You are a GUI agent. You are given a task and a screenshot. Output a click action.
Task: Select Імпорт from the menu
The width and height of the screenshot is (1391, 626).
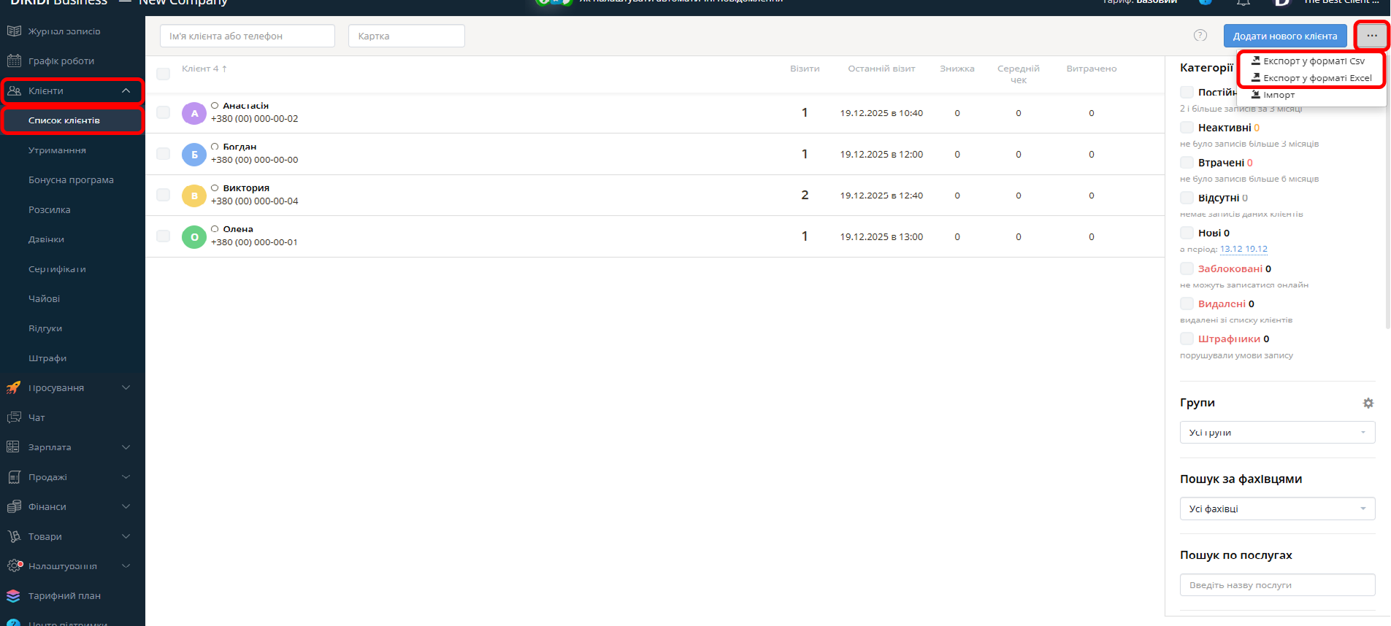click(x=1279, y=95)
